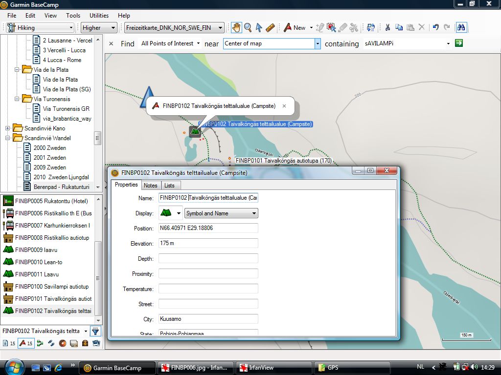Click the Elevation field showing 175 m
This screenshot has height=375, width=501.
(208, 244)
